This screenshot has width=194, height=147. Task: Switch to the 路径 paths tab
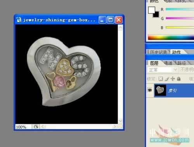click(x=182, y=63)
